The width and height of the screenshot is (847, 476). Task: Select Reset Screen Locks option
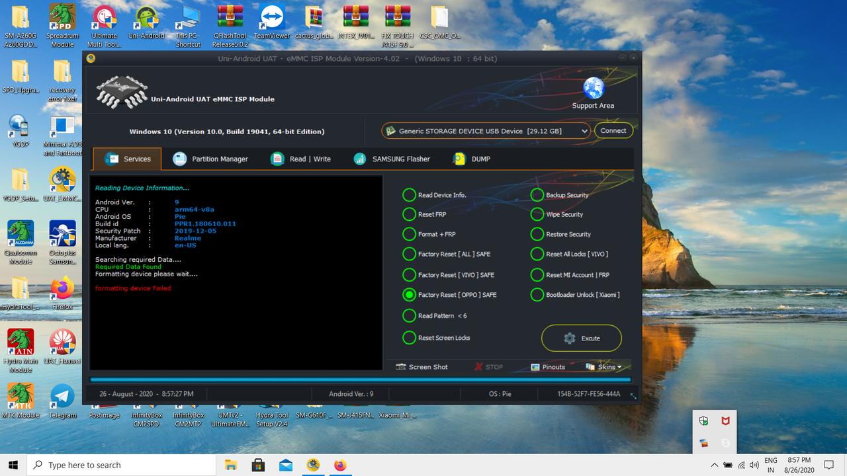437,338
